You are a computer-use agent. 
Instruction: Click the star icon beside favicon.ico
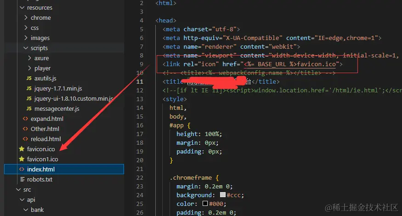coord(22,149)
